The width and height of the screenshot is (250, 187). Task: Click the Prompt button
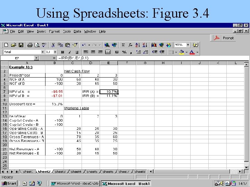tap(228, 38)
